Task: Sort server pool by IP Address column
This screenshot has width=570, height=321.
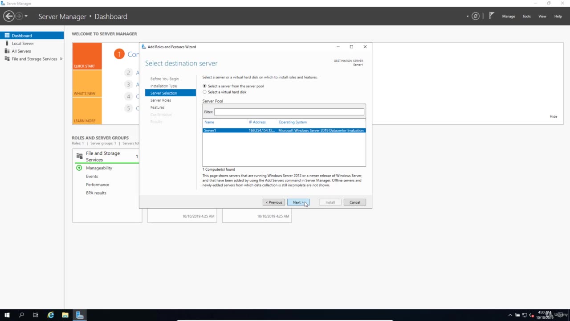Action: tap(257, 122)
